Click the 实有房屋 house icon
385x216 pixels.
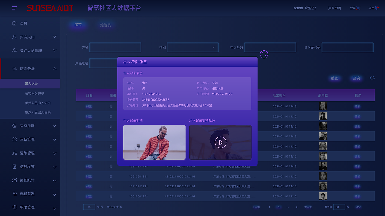tap(14, 125)
